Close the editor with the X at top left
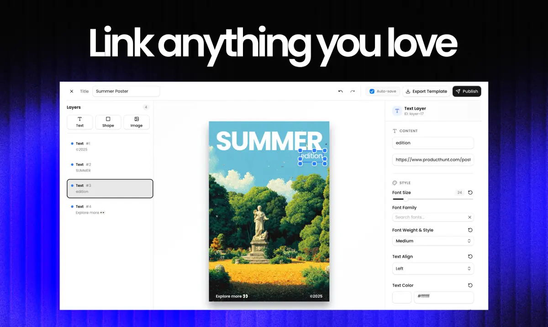The width and height of the screenshot is (548, 327). [72, 91]
